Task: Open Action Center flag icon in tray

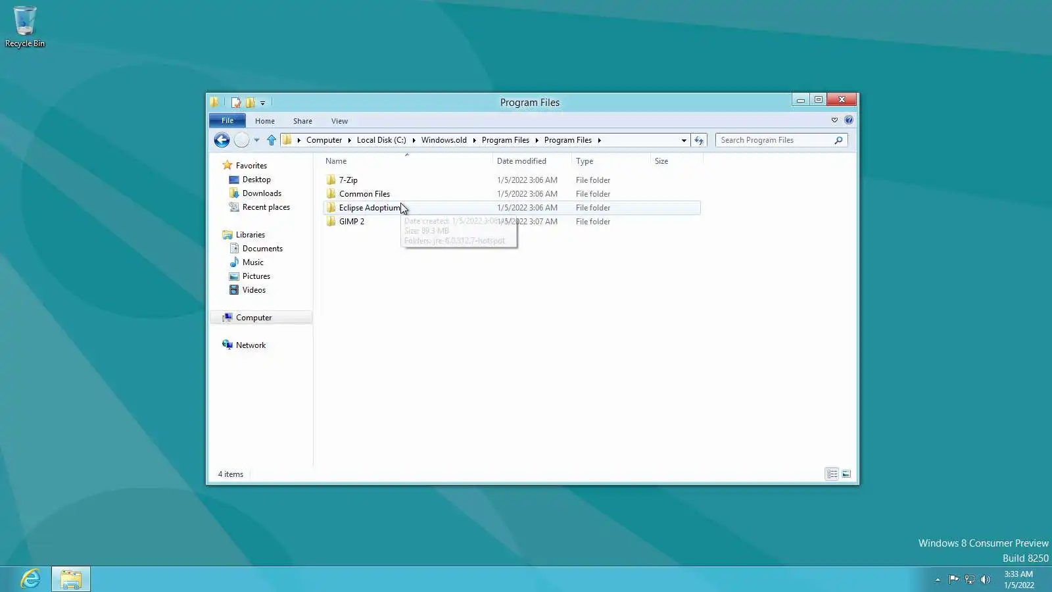Action: pyautogui.click(x=953, y=580)
